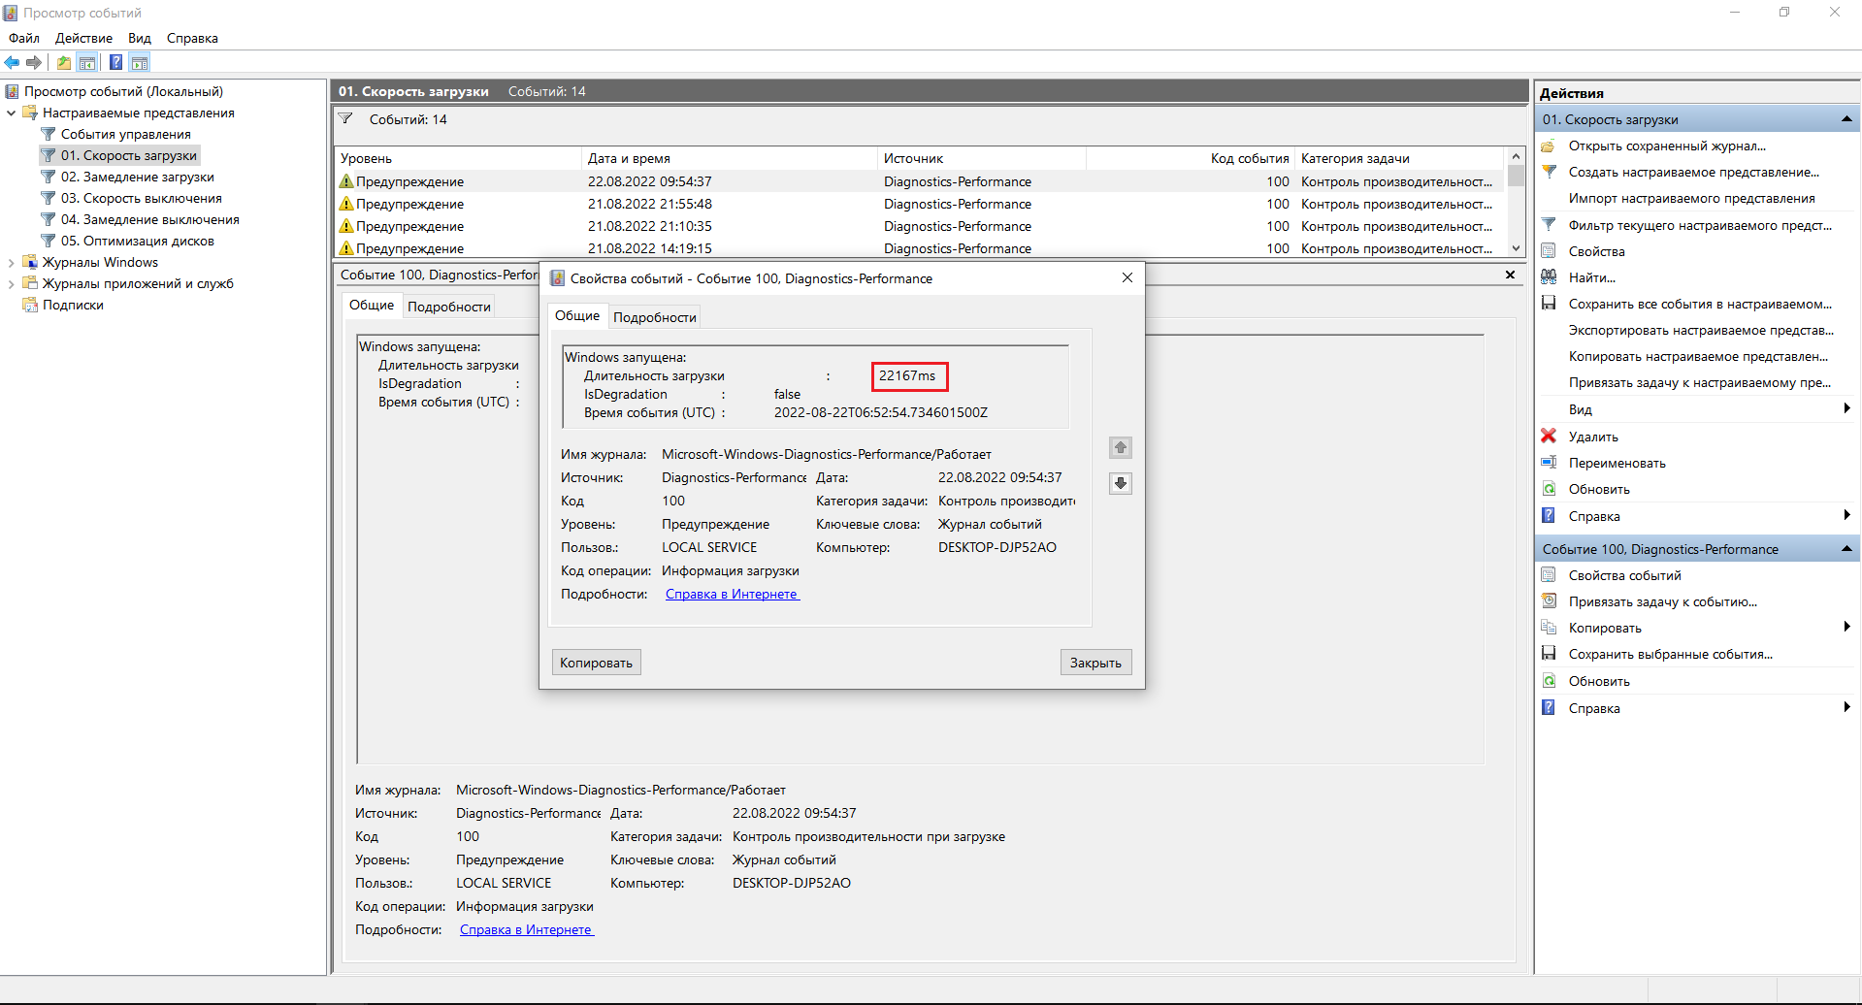Click the Up one level folder icon

pos(64,62)
